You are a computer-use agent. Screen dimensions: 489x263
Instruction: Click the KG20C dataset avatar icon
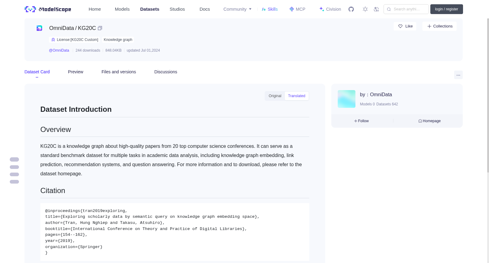[x=39, y=28]
